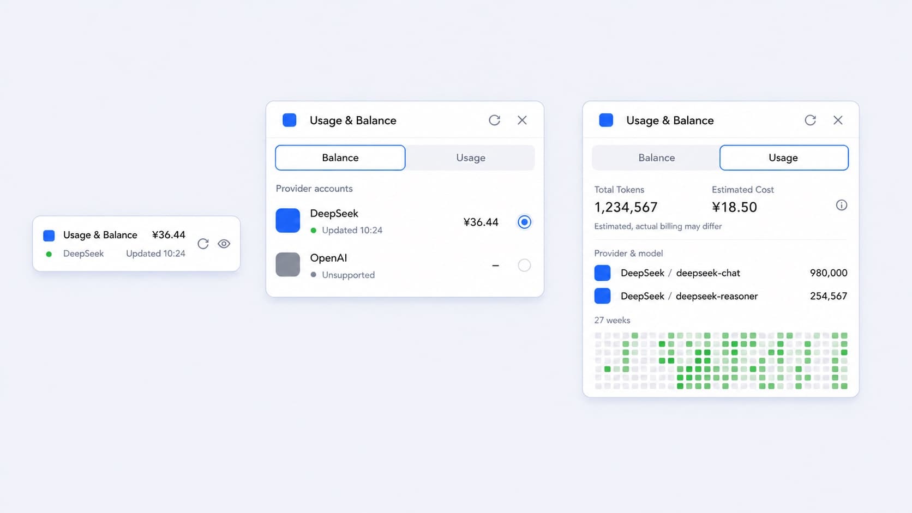Close the right Usage panel
The width and height of the screenshot is (912, 513).
point(838,120)
